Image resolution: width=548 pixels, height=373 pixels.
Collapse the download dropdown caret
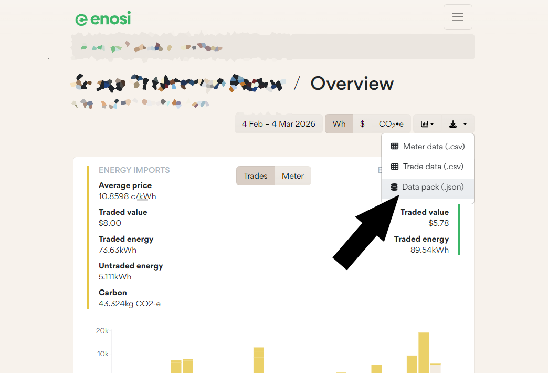465,125
